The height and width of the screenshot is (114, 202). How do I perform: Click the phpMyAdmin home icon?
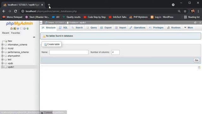pos(11,28)
